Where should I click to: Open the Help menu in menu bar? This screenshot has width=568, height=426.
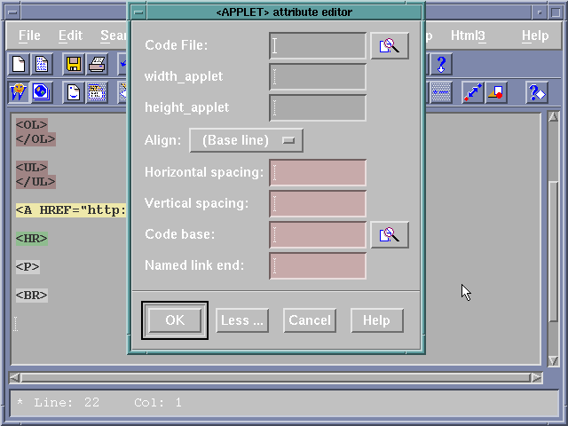click(534, 35)
